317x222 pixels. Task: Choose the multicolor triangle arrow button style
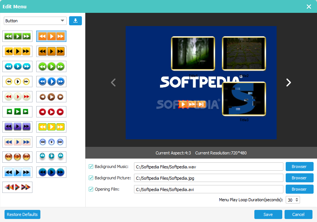pyautogui.click(x=17, y=187)
